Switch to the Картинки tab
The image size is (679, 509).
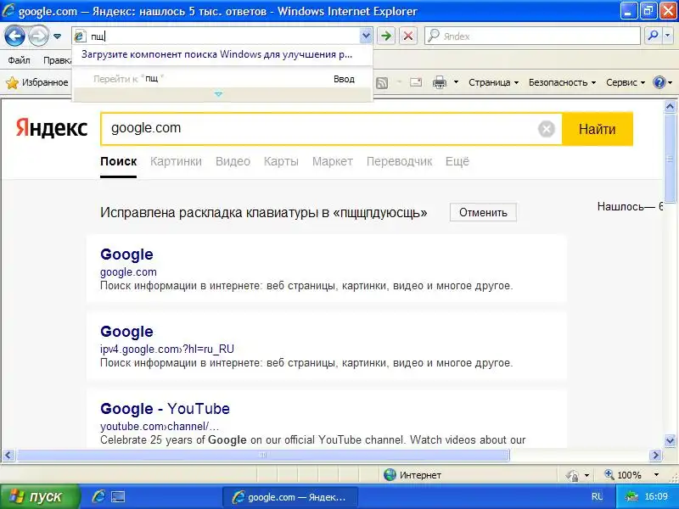(176, 161)
